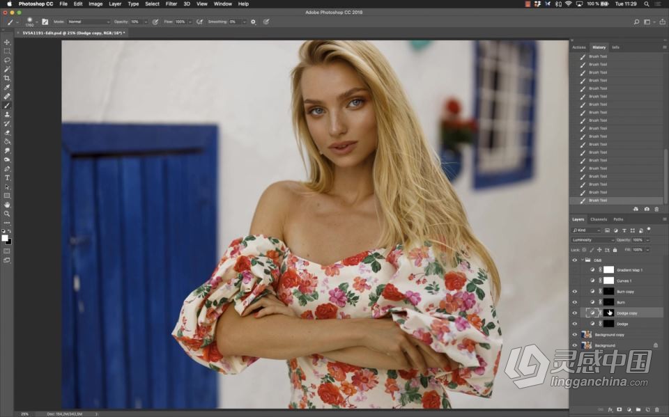Select the Eyedropper tool
This screenshot has height=417, width=669.
point(7,88)
